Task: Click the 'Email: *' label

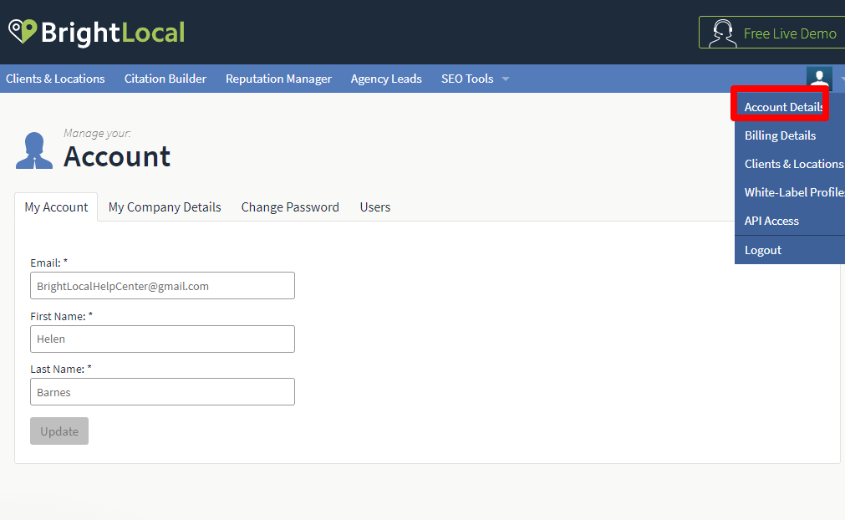Action: click(x=49, y=263)
